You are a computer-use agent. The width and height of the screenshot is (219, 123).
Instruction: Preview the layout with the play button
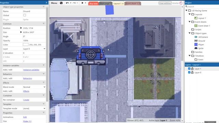tap(82, 3)
